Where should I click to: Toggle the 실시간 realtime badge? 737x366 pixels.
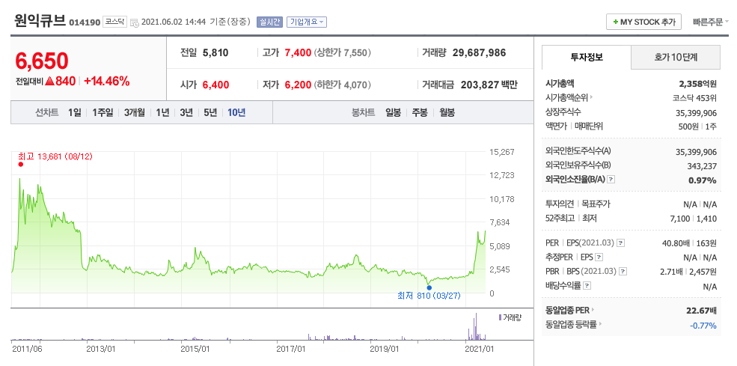click(x=269, y=22)
